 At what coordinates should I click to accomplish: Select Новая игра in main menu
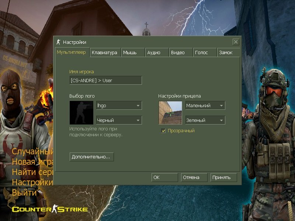click(32, 162)
